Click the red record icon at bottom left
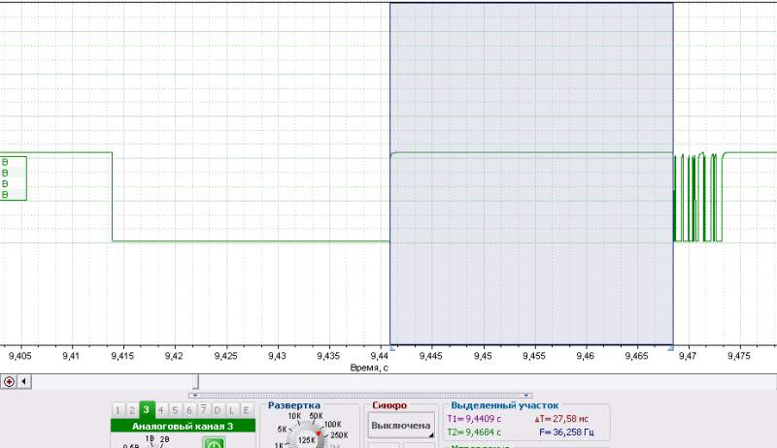This screenshot has height=448, width=777. (x=9, y=381)
